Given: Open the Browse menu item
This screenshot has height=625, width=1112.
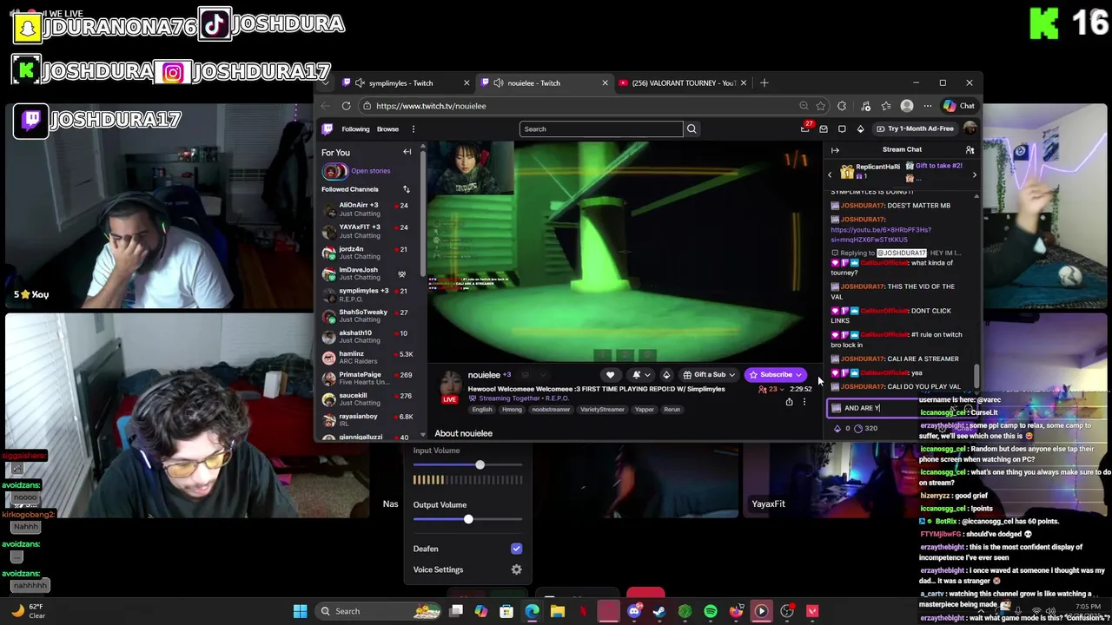Looking at the screenshot, I should click(x=387, y=128).
